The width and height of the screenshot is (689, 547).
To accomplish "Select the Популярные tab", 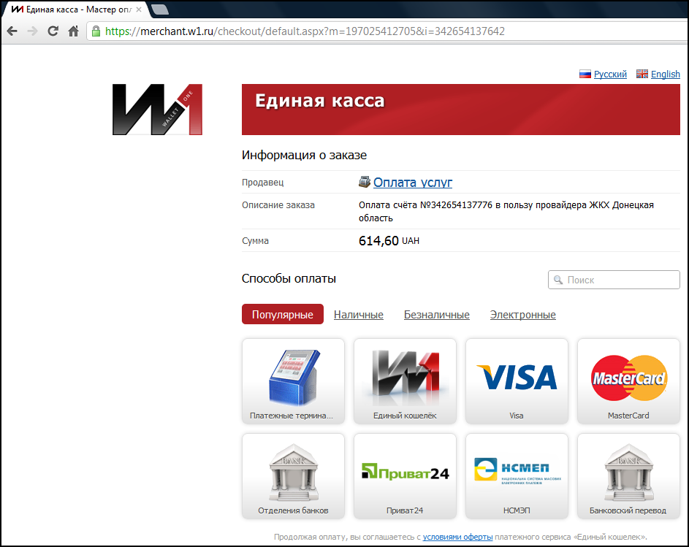I will pos(283,315).
